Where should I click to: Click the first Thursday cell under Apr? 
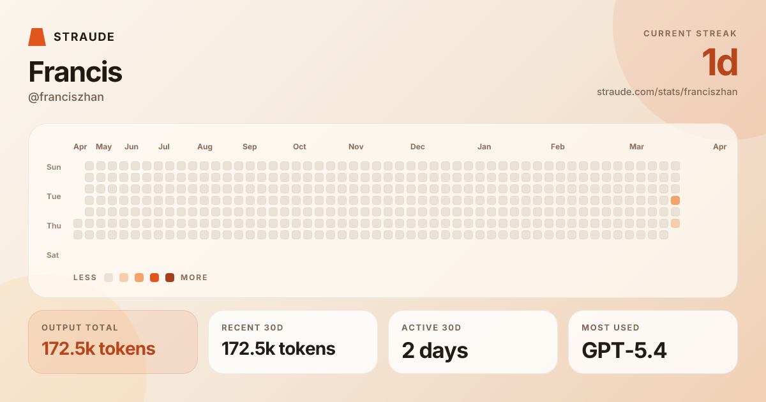point(78,223)
